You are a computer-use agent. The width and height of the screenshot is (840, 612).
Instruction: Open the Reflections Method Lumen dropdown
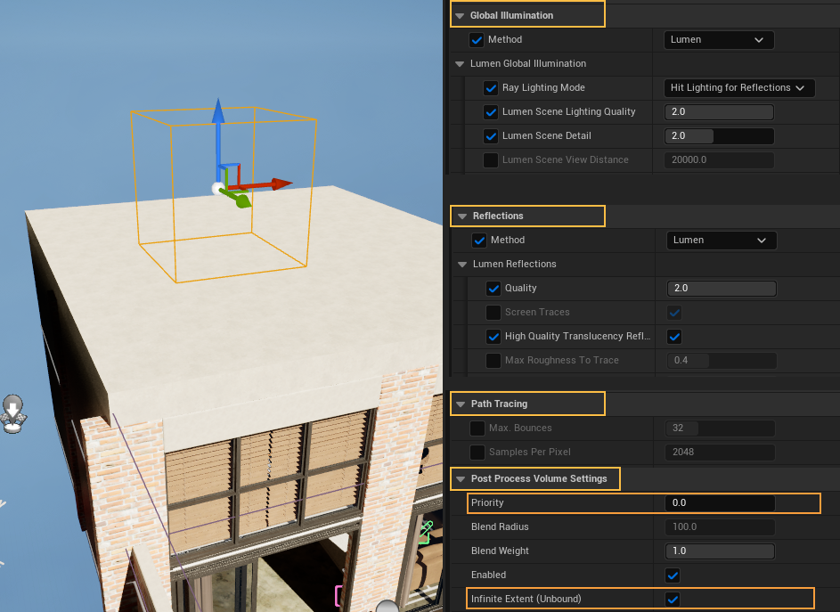[722, 241]
